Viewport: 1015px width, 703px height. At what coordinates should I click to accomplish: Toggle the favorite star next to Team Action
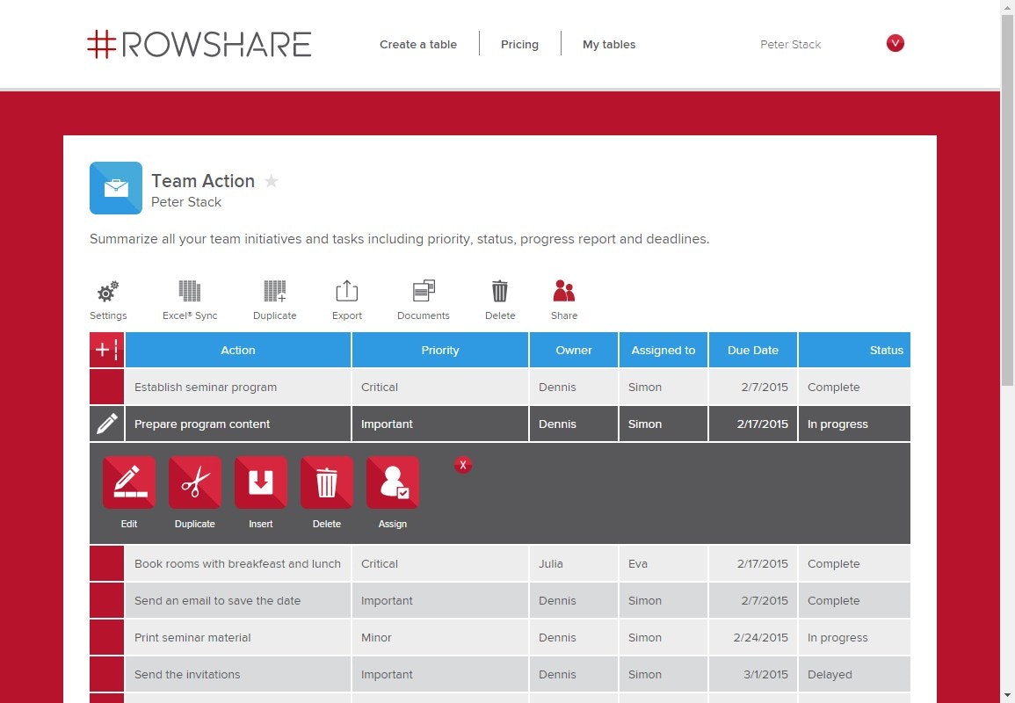point(271,181)
